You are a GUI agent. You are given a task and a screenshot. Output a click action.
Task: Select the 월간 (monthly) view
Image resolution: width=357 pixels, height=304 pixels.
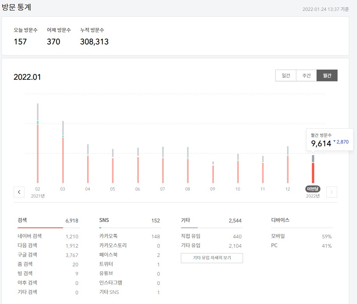pyautogui.click(x=327, y=75)
